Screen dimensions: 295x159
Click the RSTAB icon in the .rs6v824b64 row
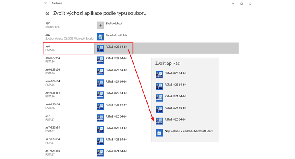[x=100, y=83]
